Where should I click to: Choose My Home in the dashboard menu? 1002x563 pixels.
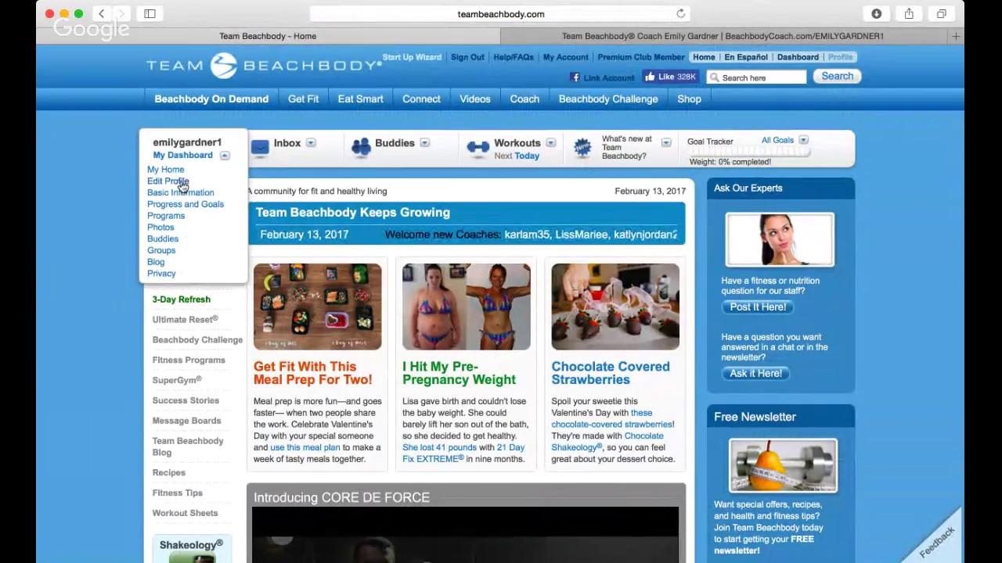click(x=166, y=170)
